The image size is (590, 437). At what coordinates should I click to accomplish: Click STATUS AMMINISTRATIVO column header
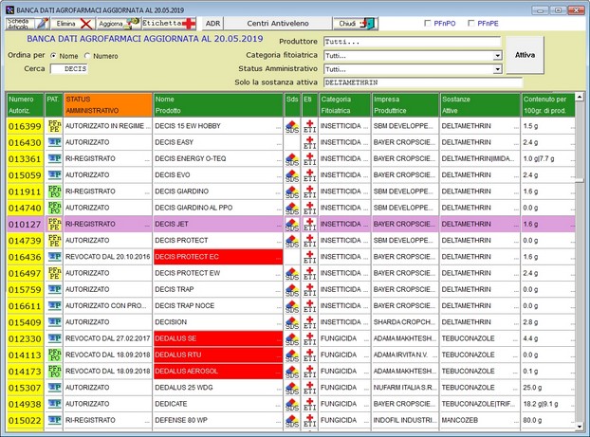point(108,105)
